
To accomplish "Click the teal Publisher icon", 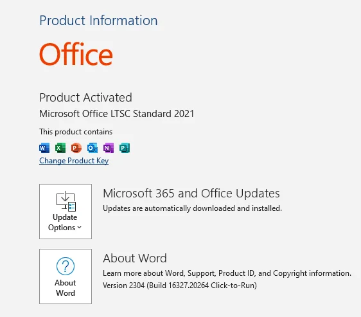I will click(x=125, y=148).
